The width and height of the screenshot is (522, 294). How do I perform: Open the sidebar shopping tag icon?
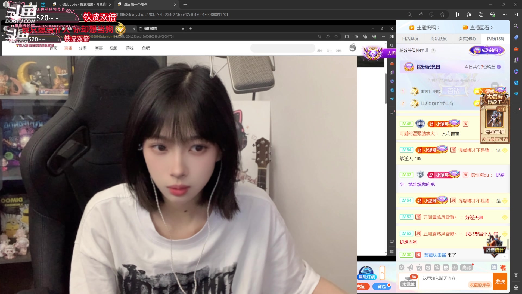click(516, 38)
